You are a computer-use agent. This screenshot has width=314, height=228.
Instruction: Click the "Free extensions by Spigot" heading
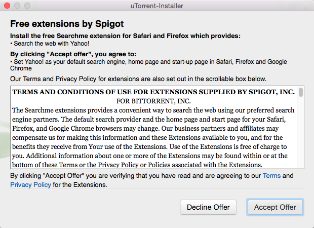point(67,24)
